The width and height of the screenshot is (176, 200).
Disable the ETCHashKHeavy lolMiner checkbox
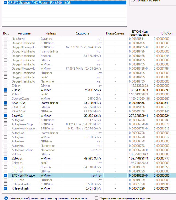click(5, 176)
